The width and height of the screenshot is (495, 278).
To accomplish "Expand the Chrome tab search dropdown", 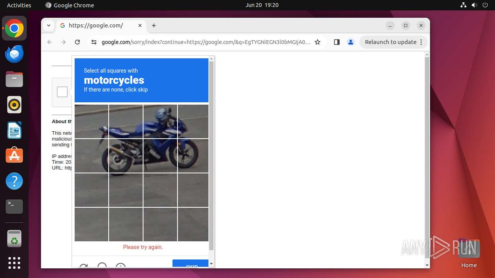I will [49, 25].
